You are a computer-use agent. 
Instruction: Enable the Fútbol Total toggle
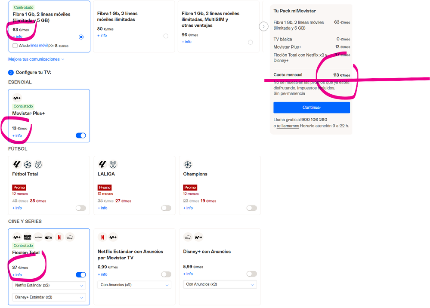coord(80,208)
